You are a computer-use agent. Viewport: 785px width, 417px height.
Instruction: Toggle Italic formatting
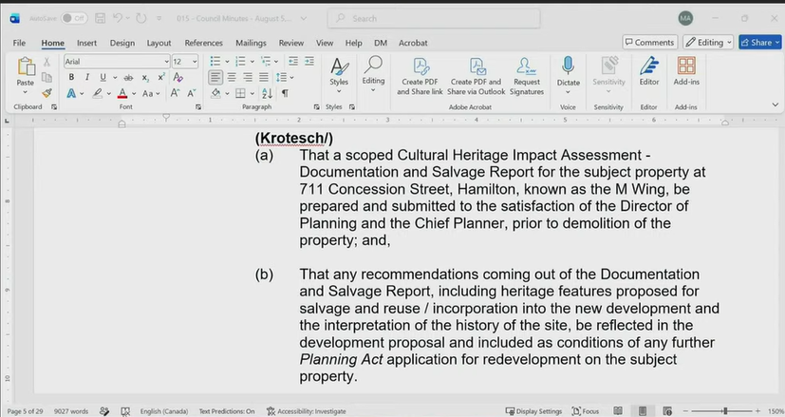coord(87,77)
